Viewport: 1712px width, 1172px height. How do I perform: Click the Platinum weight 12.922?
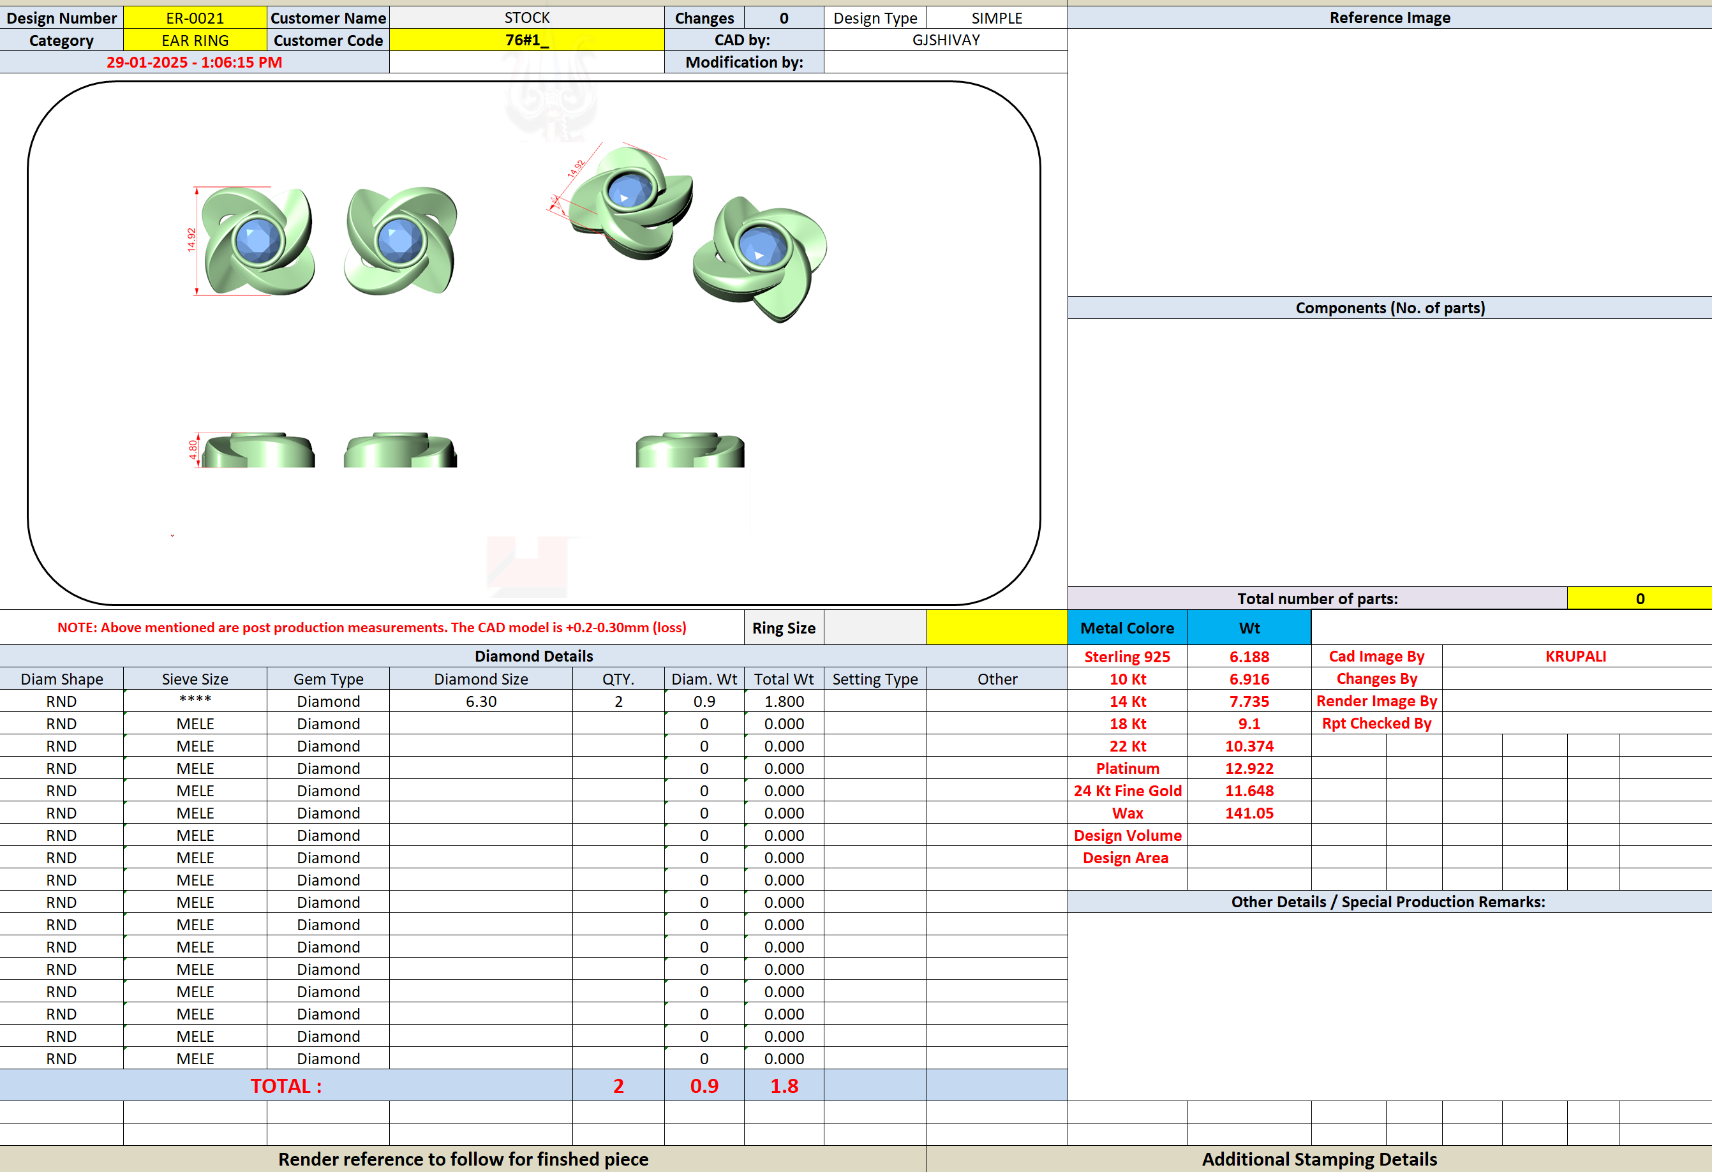1249,768
